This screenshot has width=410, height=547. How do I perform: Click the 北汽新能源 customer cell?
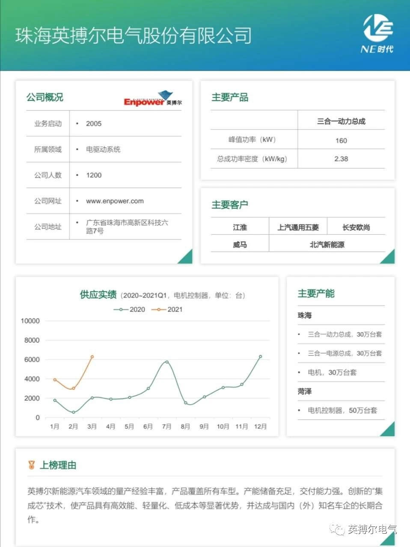pos(327,245)
